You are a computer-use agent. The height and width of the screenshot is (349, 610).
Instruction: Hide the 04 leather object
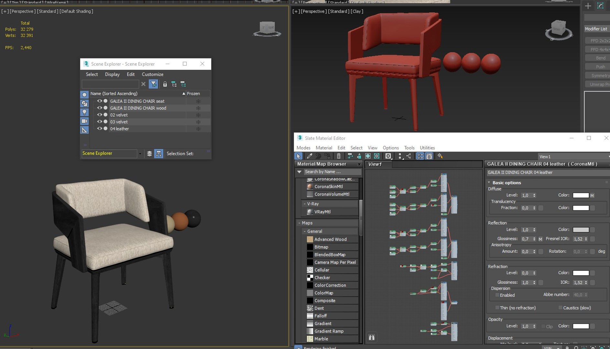point(100,128)
